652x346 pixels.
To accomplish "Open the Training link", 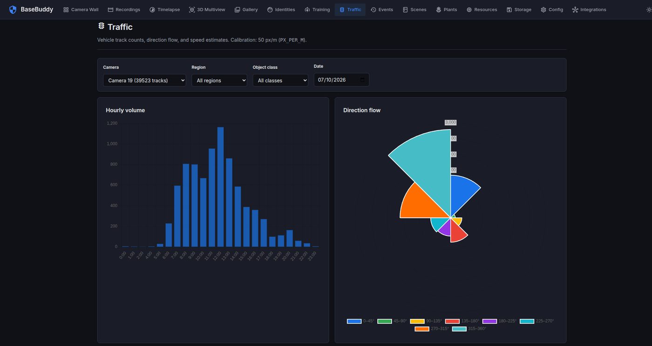I will tap(317, 9).
